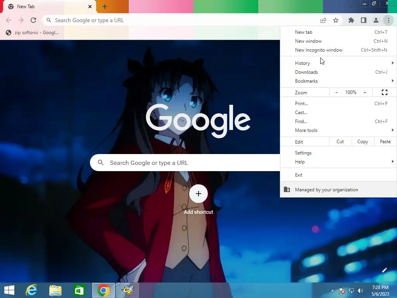The image size is (397, 298).
Task: Click the back navigation arrow
Action: (x=9, y=20)
